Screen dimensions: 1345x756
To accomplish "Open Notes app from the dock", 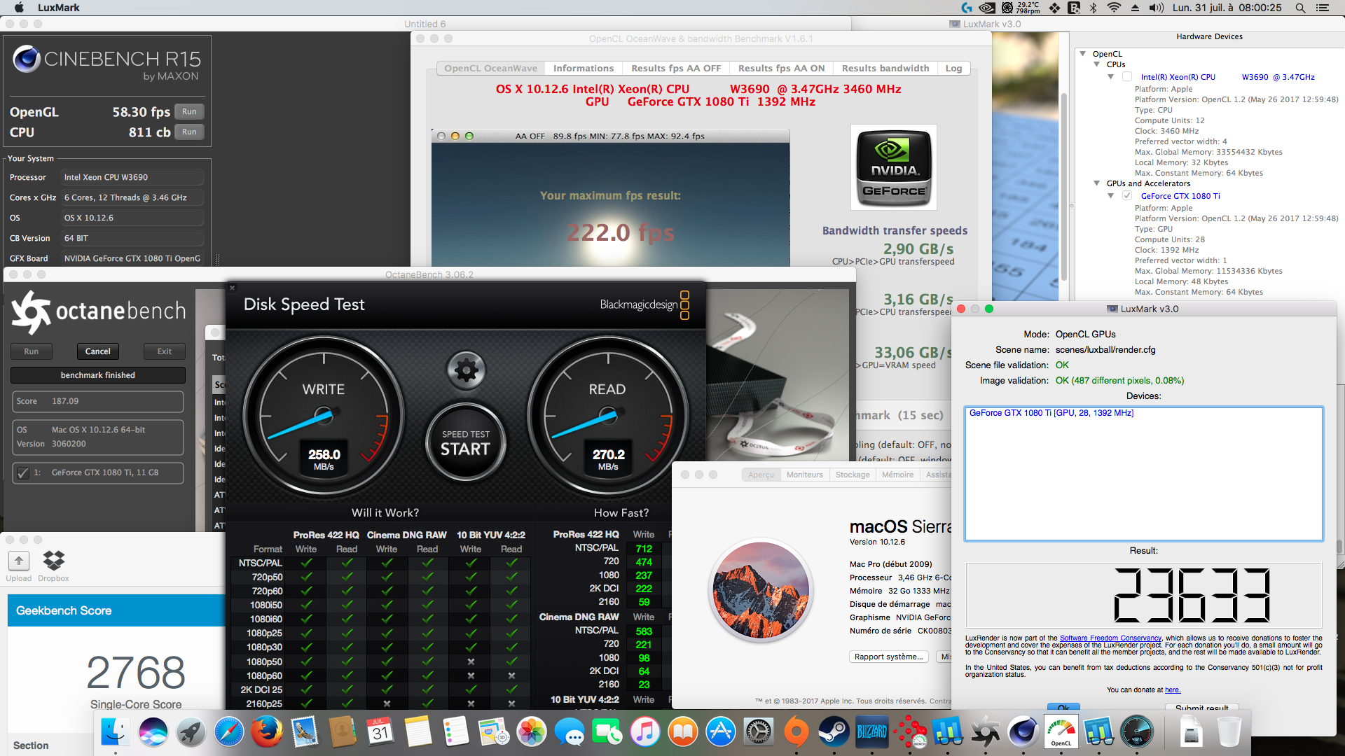I will [418, 732].
